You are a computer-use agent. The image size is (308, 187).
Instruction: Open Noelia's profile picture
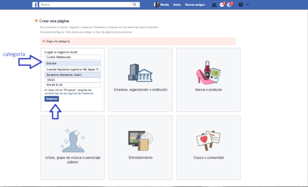pos(156,4)
